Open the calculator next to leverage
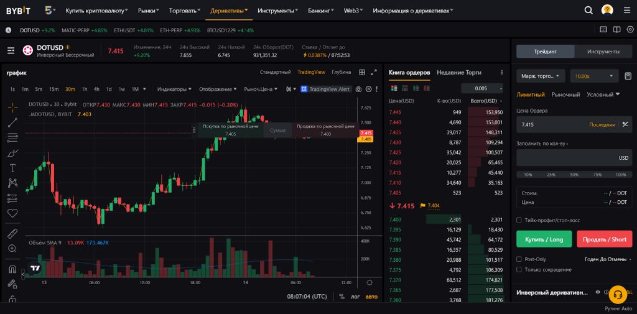637x314 pixels. (628, 76)
